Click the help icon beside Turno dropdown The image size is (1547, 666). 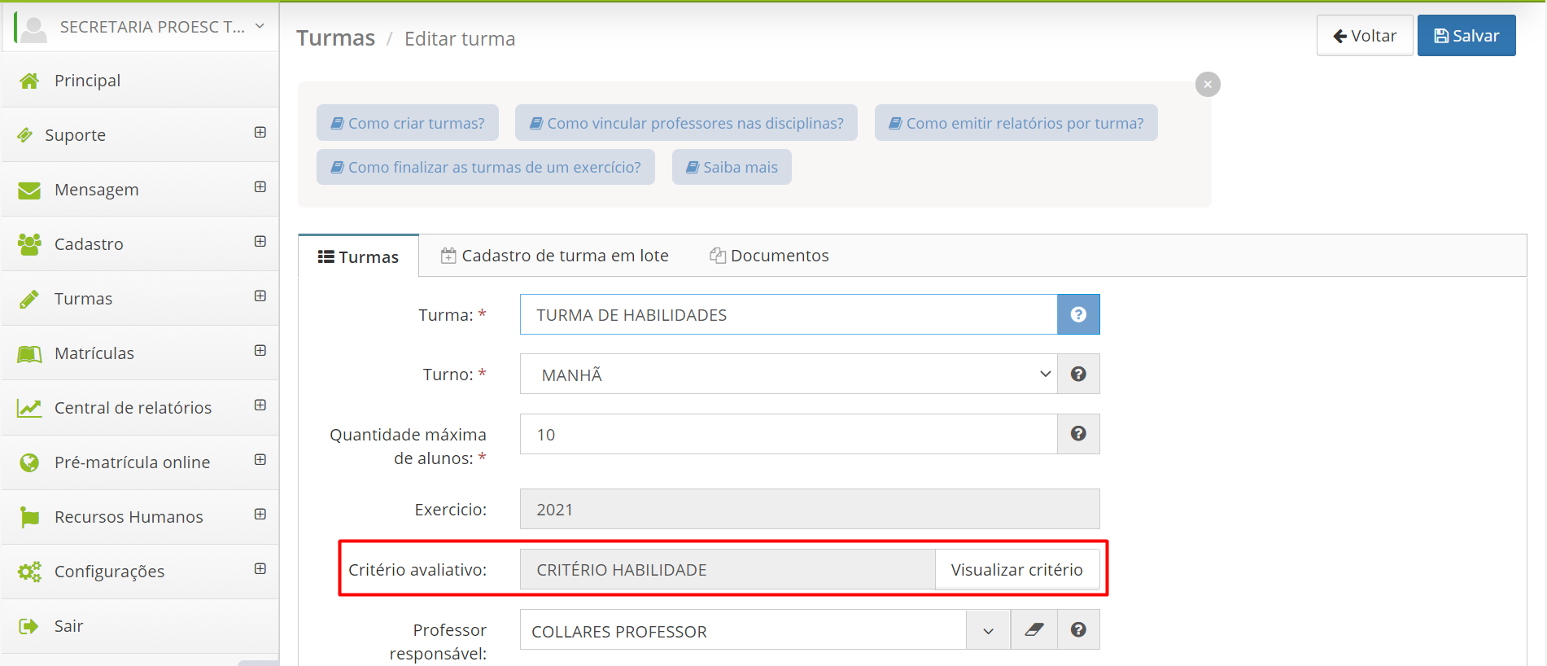click(x=1078, y=374)
